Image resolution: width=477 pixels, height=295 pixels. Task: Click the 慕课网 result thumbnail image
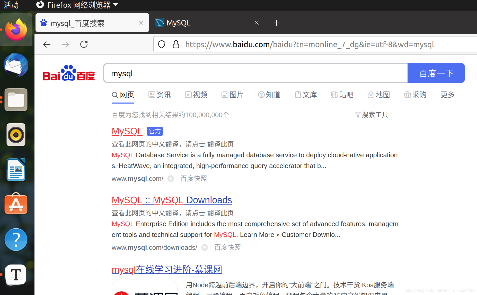pyautogui.click(x=145, y=288)
